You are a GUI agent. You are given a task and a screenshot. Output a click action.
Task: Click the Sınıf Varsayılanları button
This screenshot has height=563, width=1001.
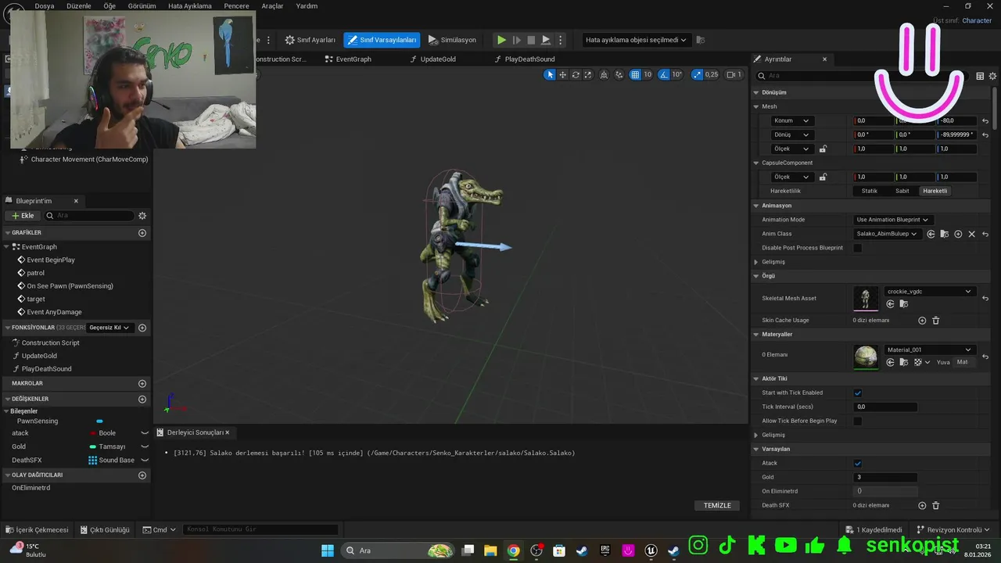pos(382,40)
